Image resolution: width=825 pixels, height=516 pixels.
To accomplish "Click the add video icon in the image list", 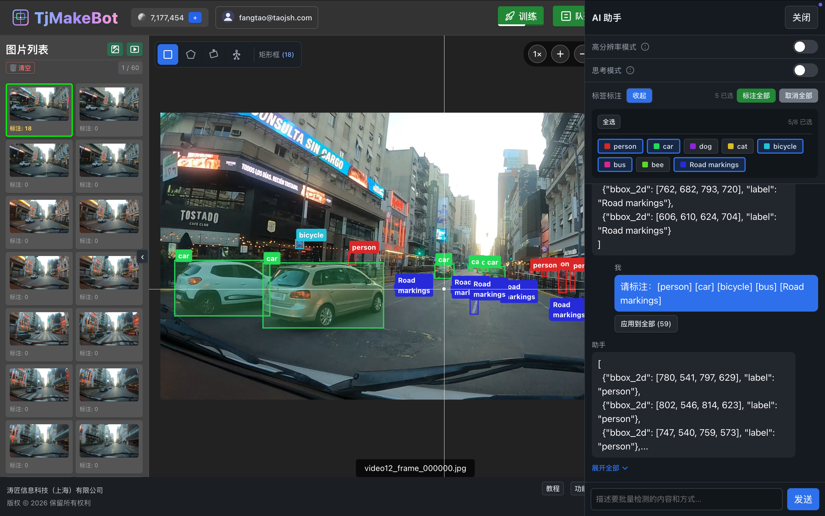I will [x=135, y=50].
